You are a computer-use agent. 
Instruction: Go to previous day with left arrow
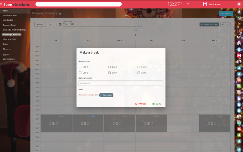[x=51, y=24]
